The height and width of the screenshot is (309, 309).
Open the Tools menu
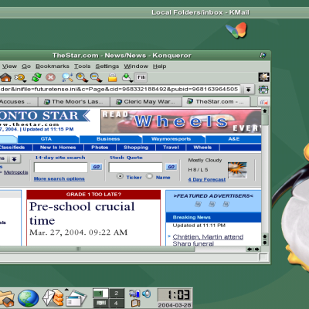click(82, 66)
